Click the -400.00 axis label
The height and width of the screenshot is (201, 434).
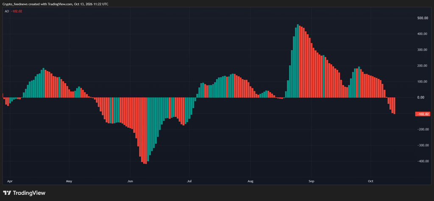coord(423,161)
